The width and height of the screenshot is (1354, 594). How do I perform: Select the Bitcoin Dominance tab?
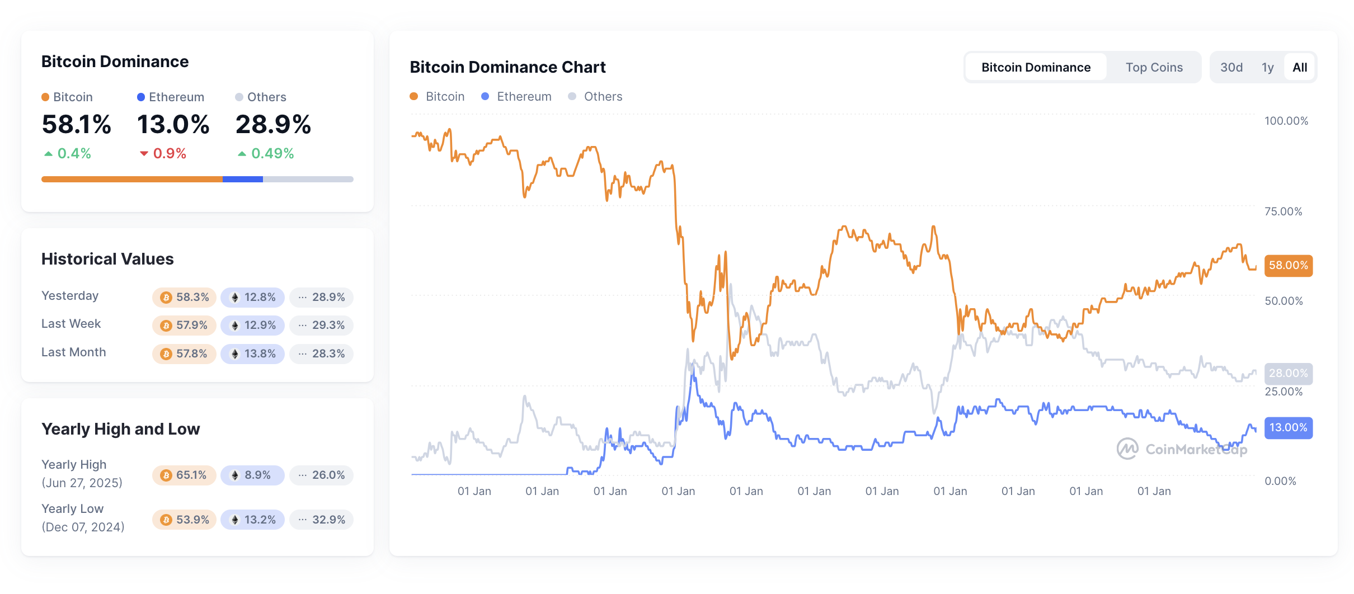click(x=1036, y=67)
